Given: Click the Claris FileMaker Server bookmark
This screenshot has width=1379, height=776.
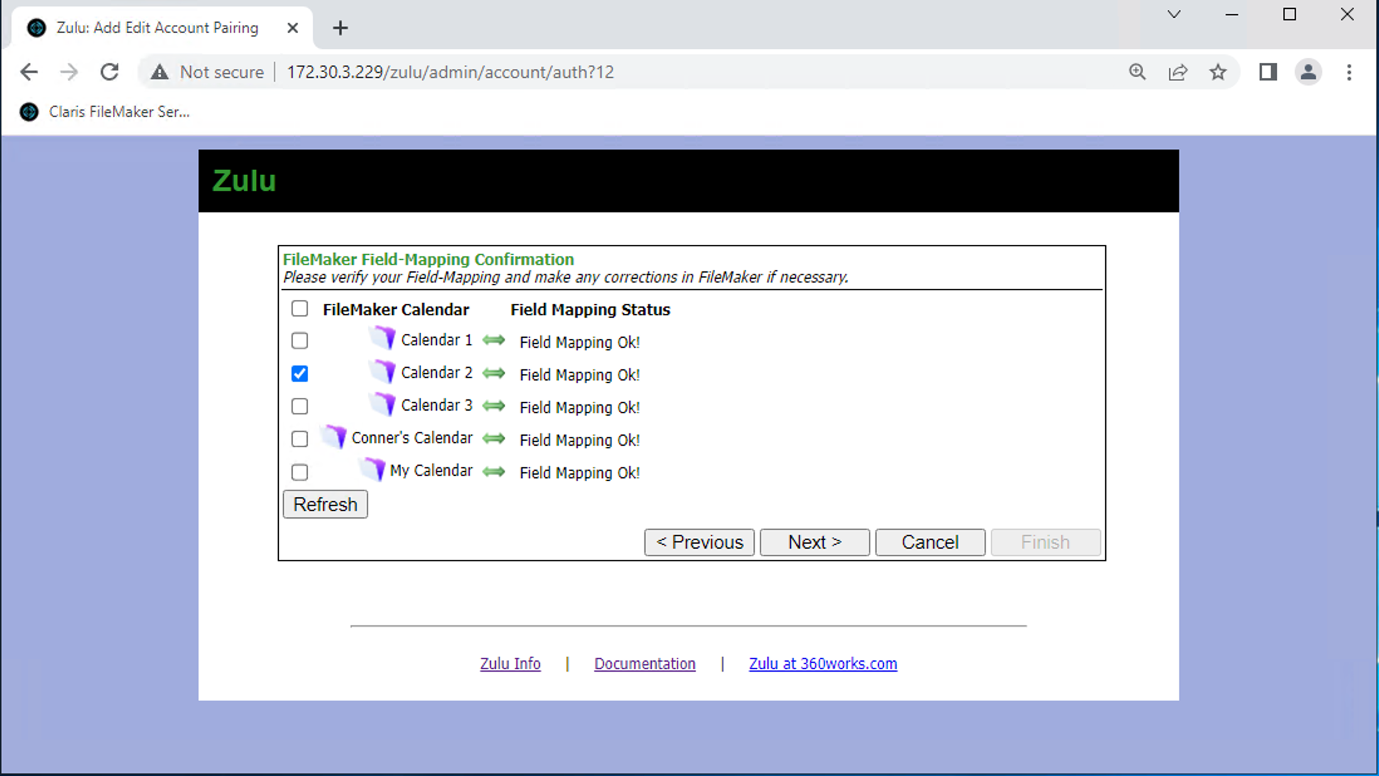Looking at the screenshot, I should 105,112.
